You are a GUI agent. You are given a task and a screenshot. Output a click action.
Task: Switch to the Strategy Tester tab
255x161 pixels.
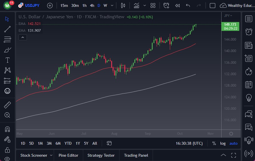101,155
